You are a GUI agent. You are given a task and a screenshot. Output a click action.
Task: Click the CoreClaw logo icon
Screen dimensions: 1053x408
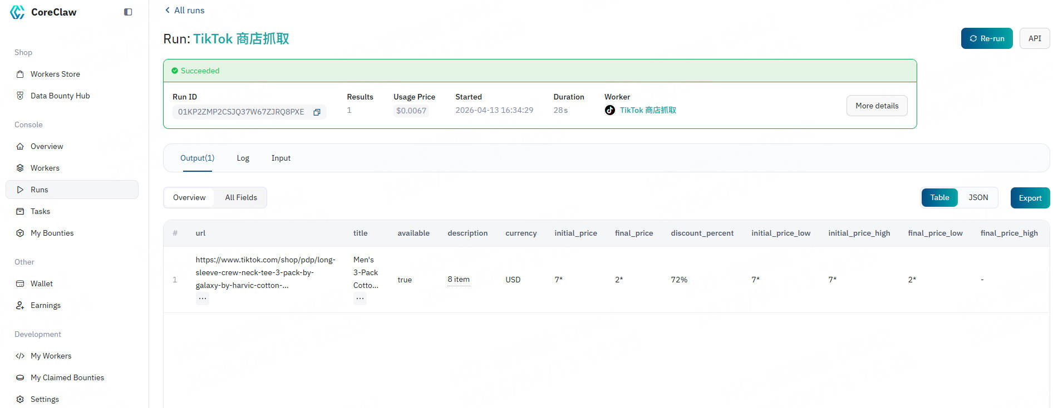pyautogui.click(x=17, y=12)
